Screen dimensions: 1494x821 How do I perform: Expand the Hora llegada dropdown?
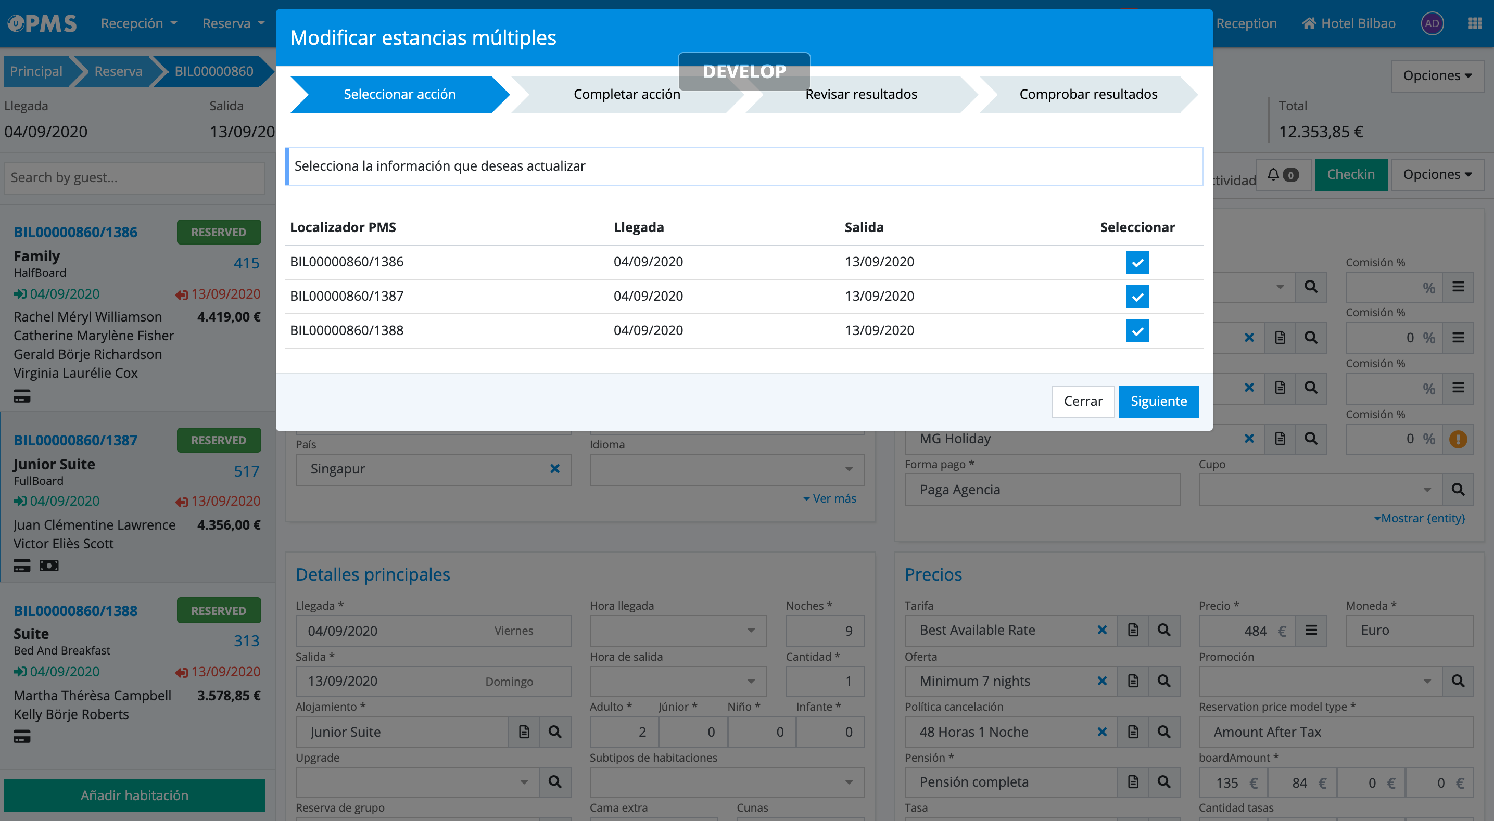coord(678,631)
